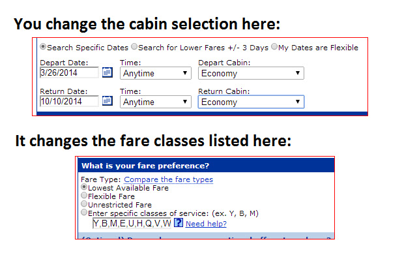Open Compare the fare types link

point(168,179)
